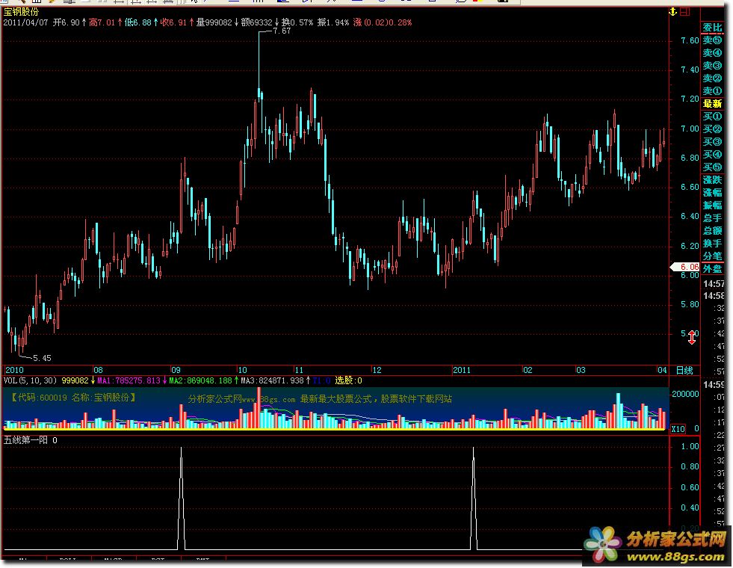Click the 总额 label in the sidebar
The height and width of the screenshot is (568, 733).
coord(712,230)
